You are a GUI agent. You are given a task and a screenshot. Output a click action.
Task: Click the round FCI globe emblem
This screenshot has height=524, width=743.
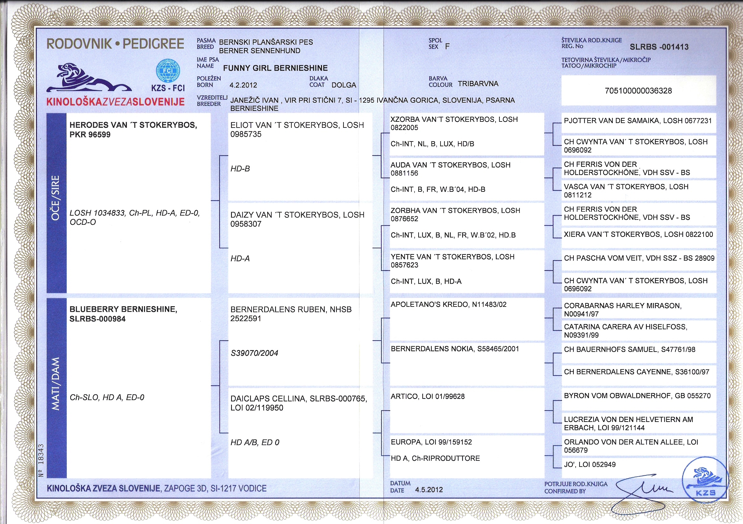(x=168, y=71)
